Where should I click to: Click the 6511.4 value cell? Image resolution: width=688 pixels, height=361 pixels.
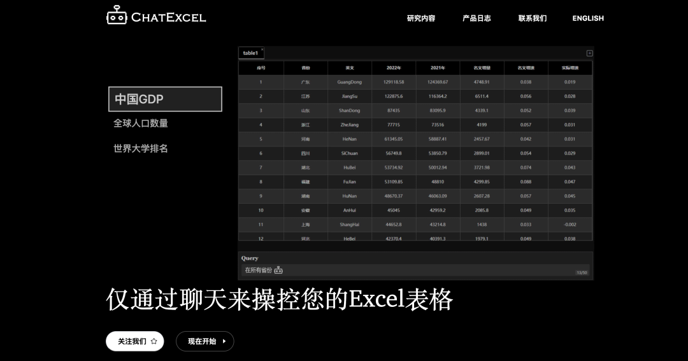pyautogui.click(x=482, y=96)
